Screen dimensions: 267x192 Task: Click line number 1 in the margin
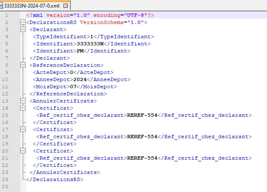6,15
